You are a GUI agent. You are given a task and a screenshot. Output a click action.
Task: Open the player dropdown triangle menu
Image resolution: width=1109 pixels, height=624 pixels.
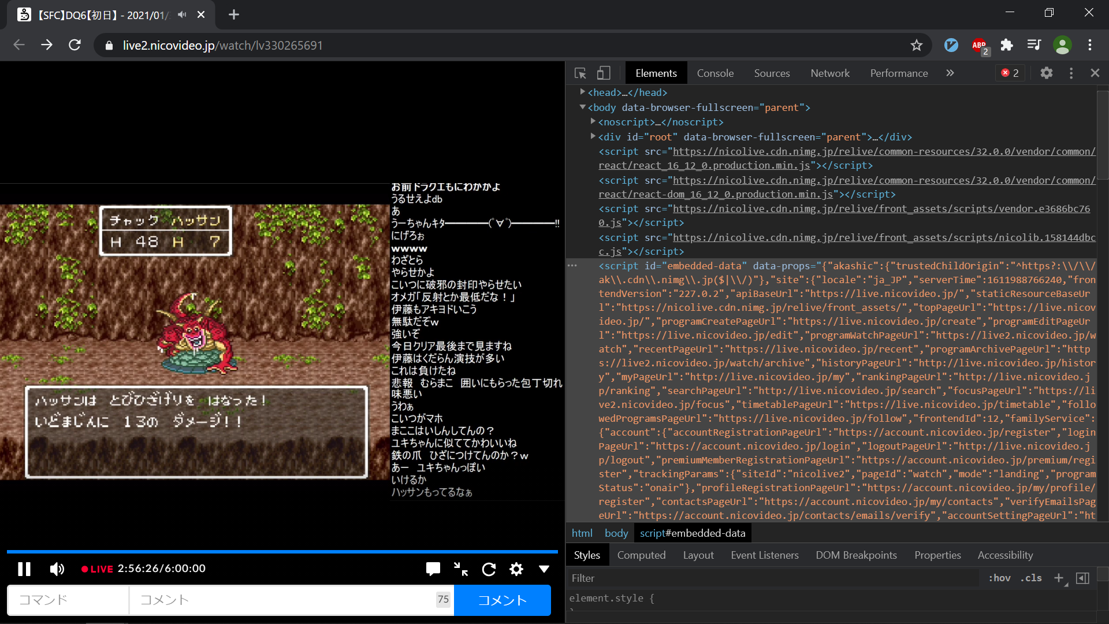(544, 569)
